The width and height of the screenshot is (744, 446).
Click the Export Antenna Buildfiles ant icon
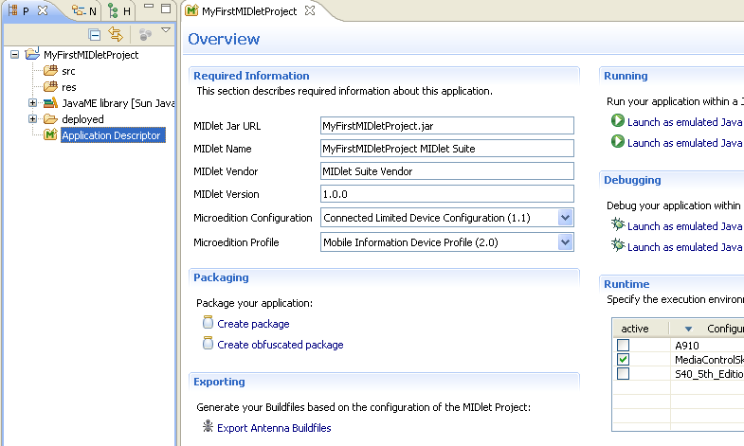209,427
